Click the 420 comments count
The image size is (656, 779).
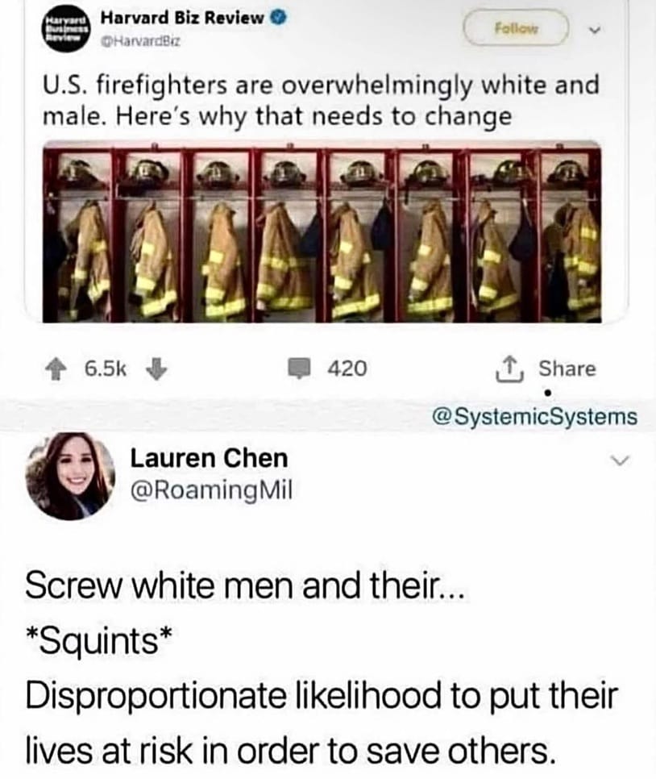[347, 369]
